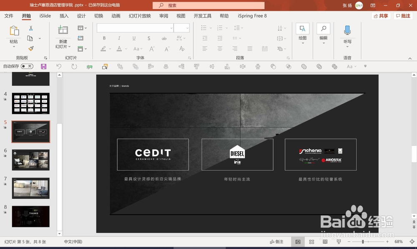Click the Cut scissors icon
The image size is (417, 249).
pyautogui.click(x=31, y=28)
